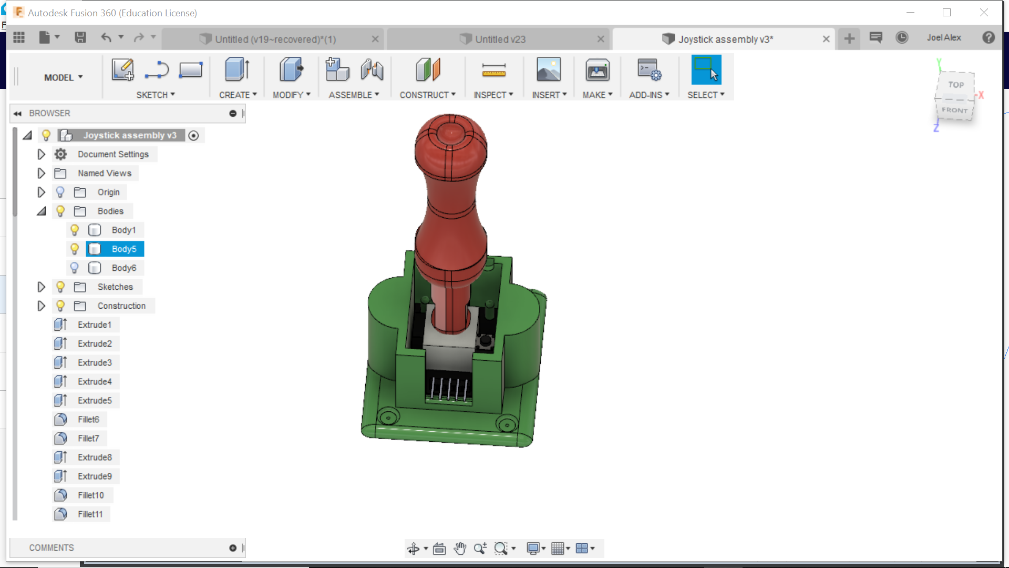Select the Pan hand tool

tap(460, 549)
